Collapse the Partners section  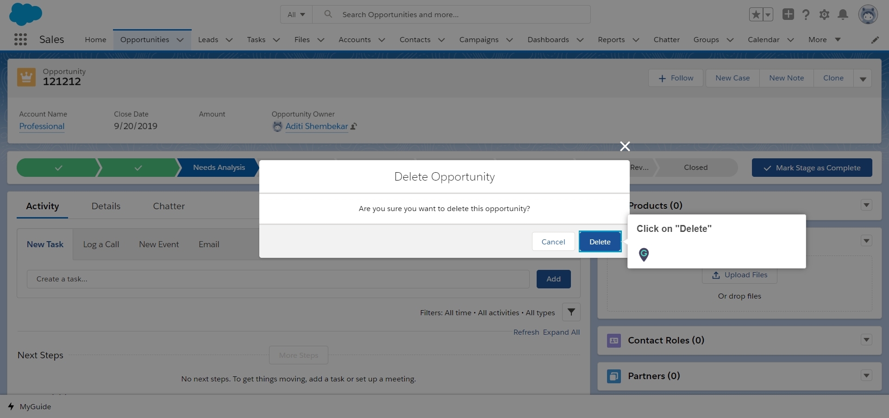tap(867, 376)
